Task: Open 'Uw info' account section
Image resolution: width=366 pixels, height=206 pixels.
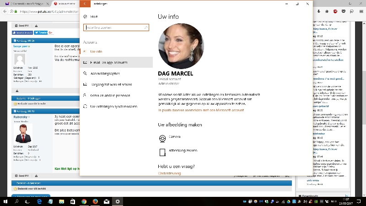Action: 96,52
